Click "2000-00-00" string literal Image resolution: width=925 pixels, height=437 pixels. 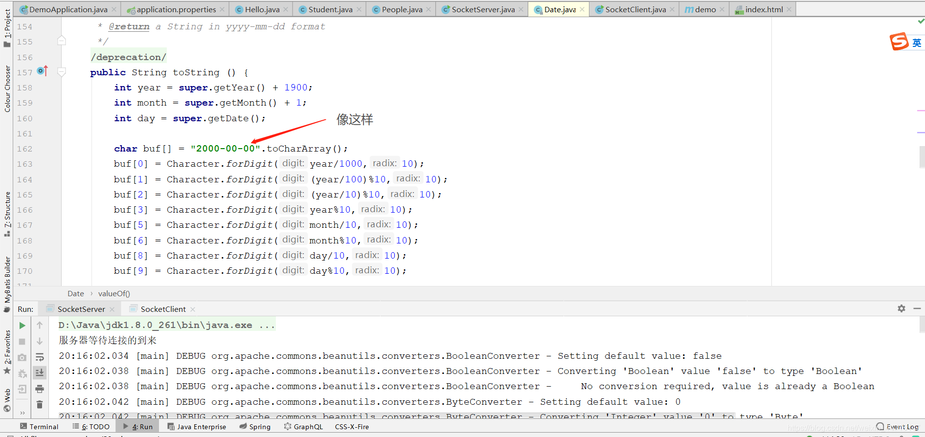[226, 149]
